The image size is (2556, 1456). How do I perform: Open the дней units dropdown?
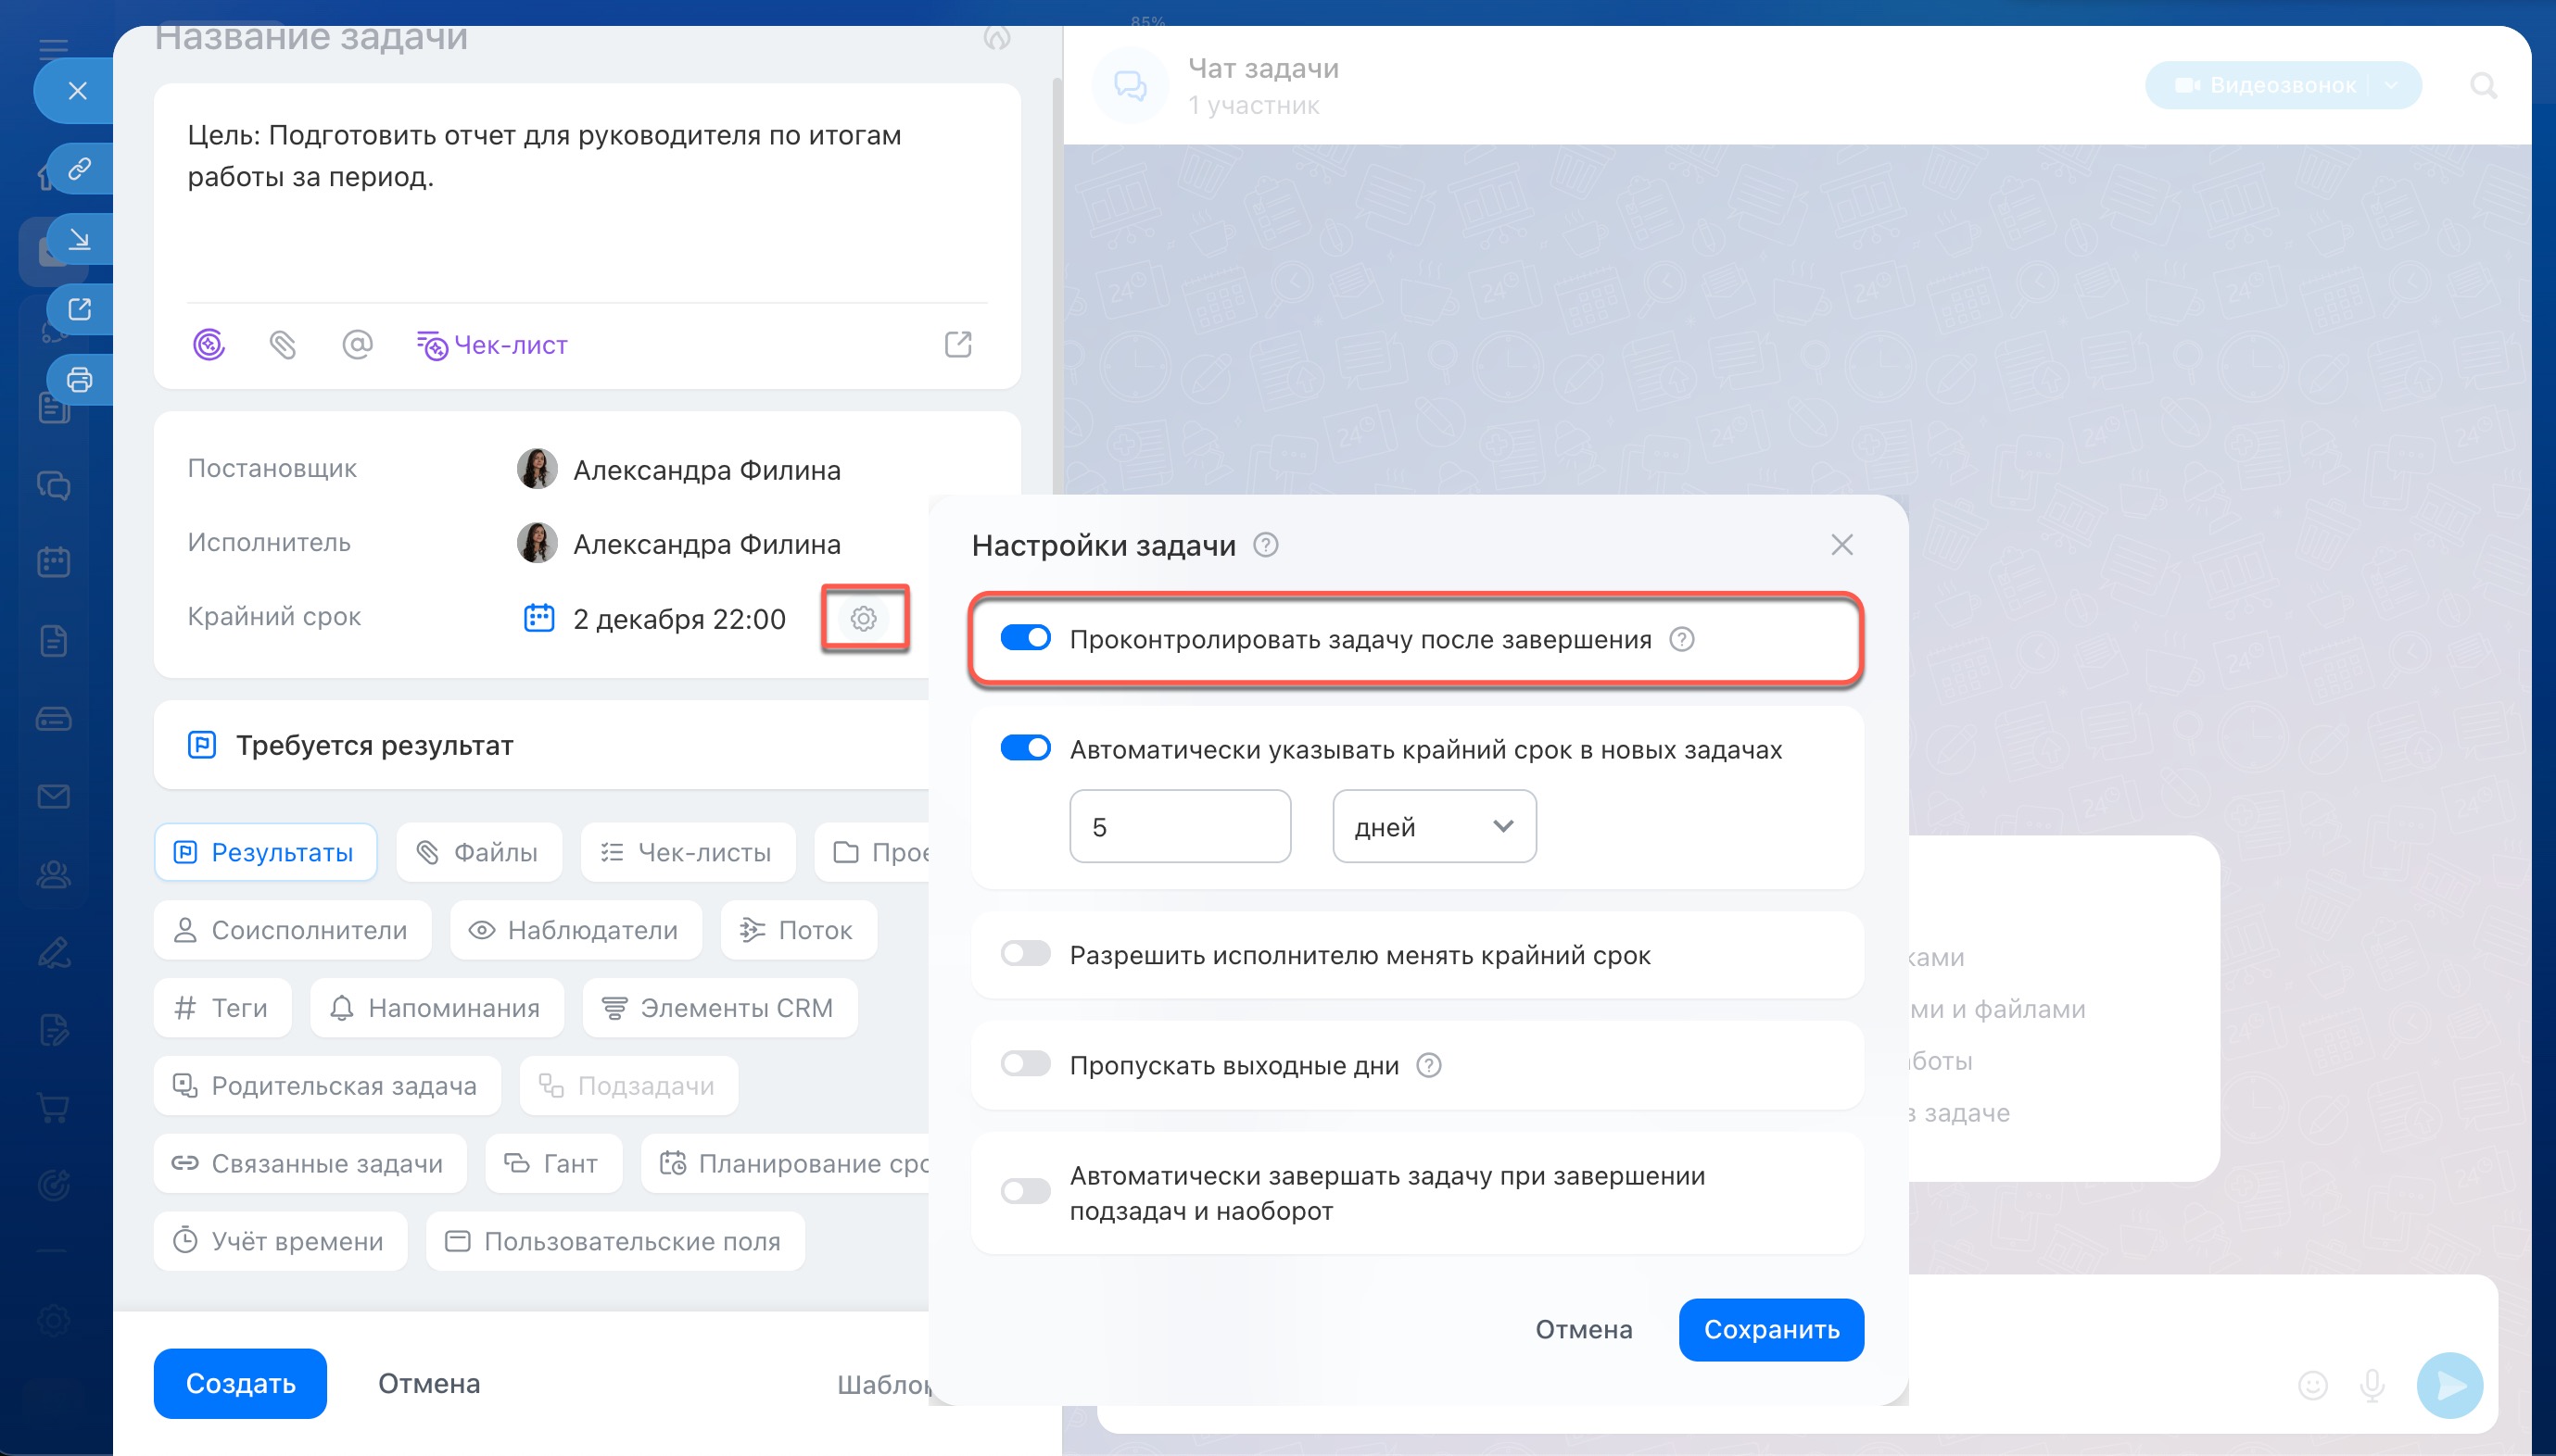click(1434, 826)
